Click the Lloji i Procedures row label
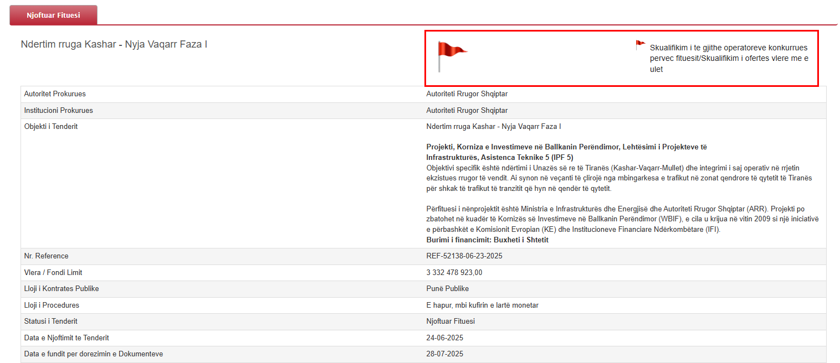Image resolution: width=840 pixels, height=363 pixels. (x=52, y=305)
